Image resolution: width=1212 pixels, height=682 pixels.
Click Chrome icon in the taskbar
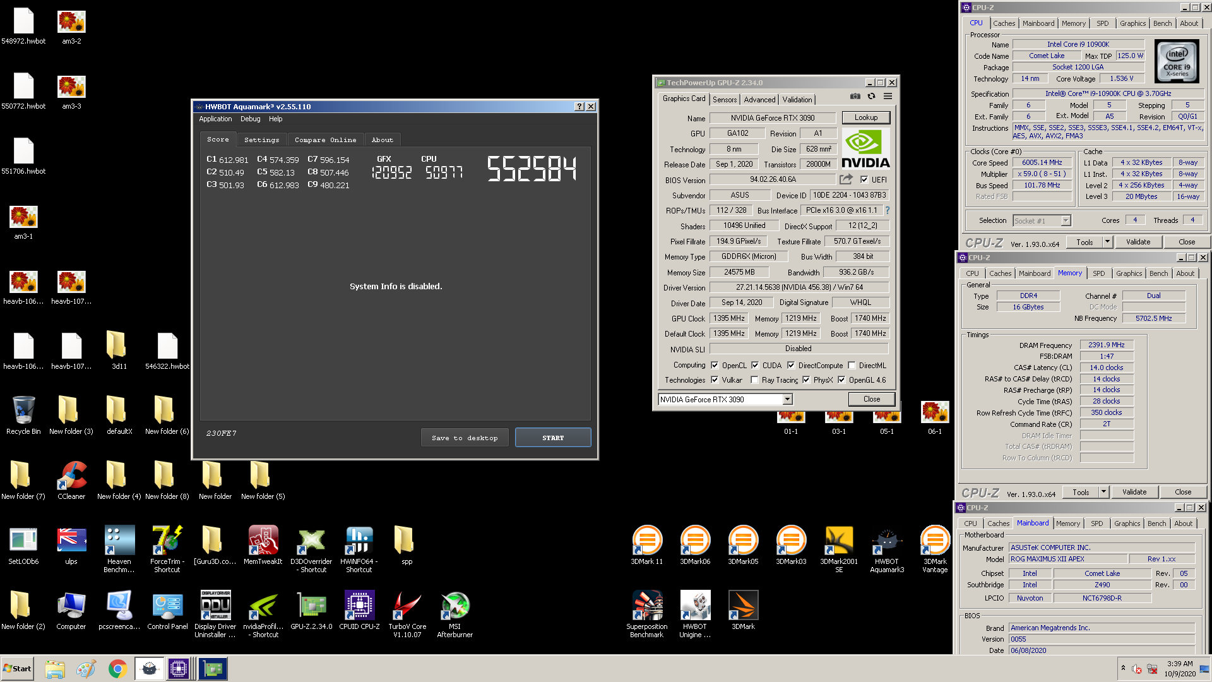(x=117, y=669)
